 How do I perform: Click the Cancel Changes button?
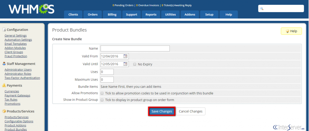pos(191,111)
